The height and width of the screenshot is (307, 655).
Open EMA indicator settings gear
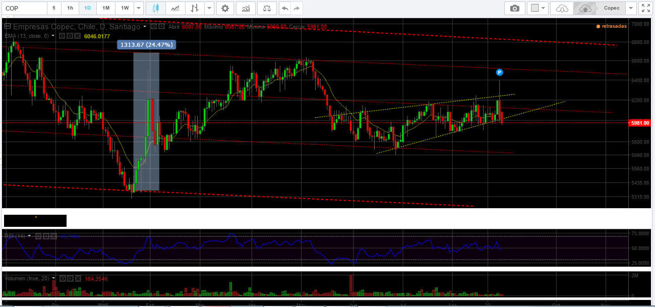[71, 36]
